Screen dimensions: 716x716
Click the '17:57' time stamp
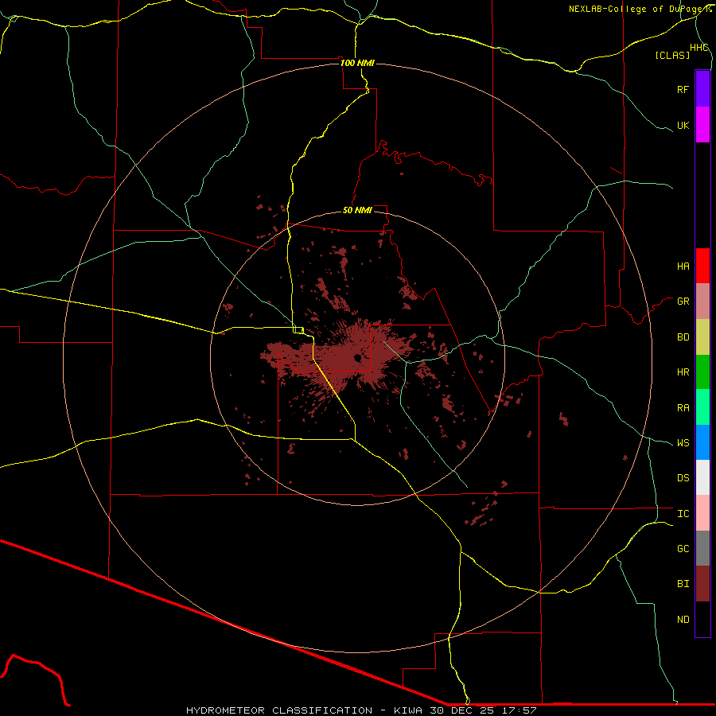(x=519, y=710)
